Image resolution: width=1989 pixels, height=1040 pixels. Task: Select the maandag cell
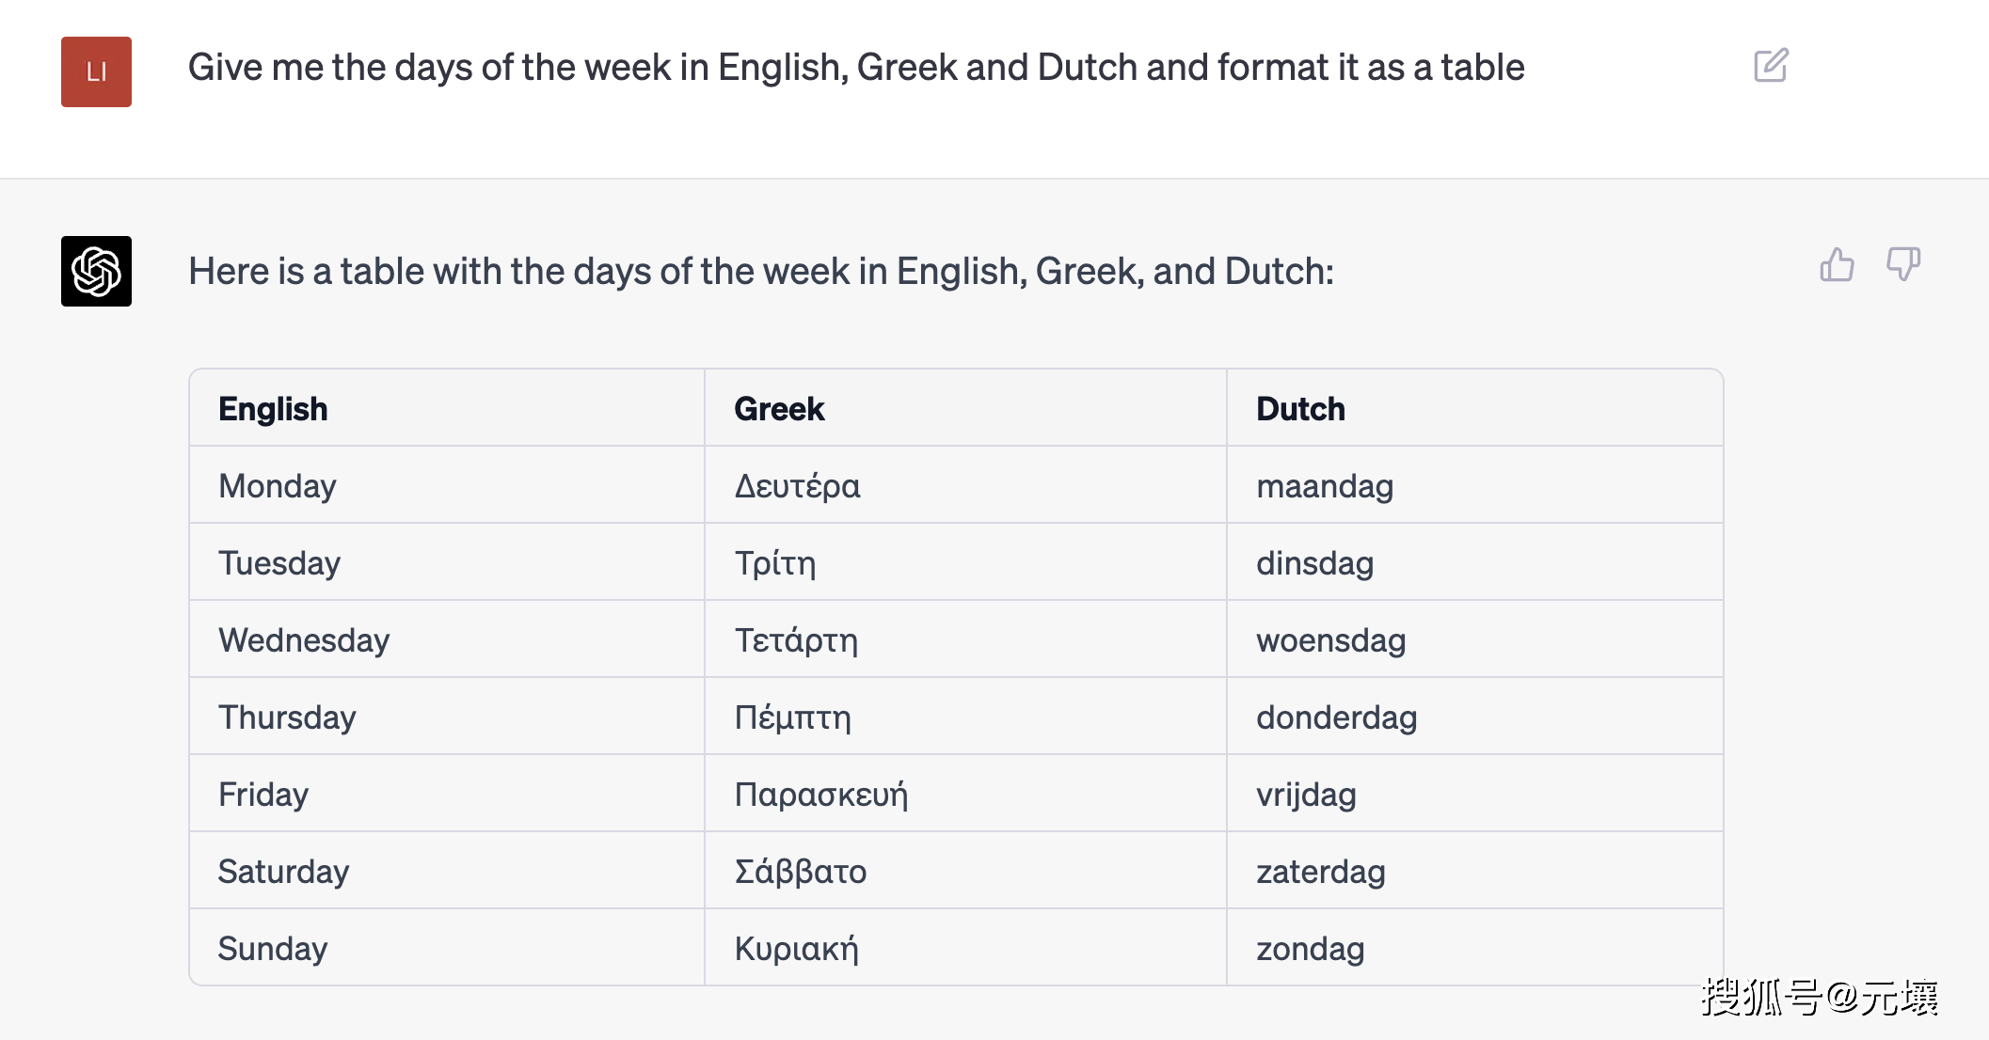tap(1475, 485)
